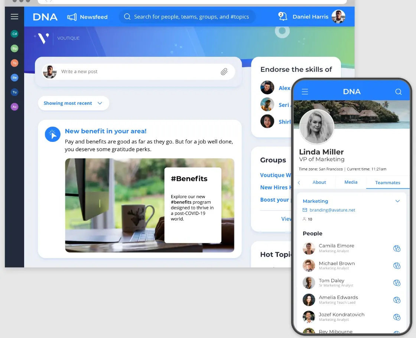Open the desktop hamburger menu in dark sidebar

[14, 16]
